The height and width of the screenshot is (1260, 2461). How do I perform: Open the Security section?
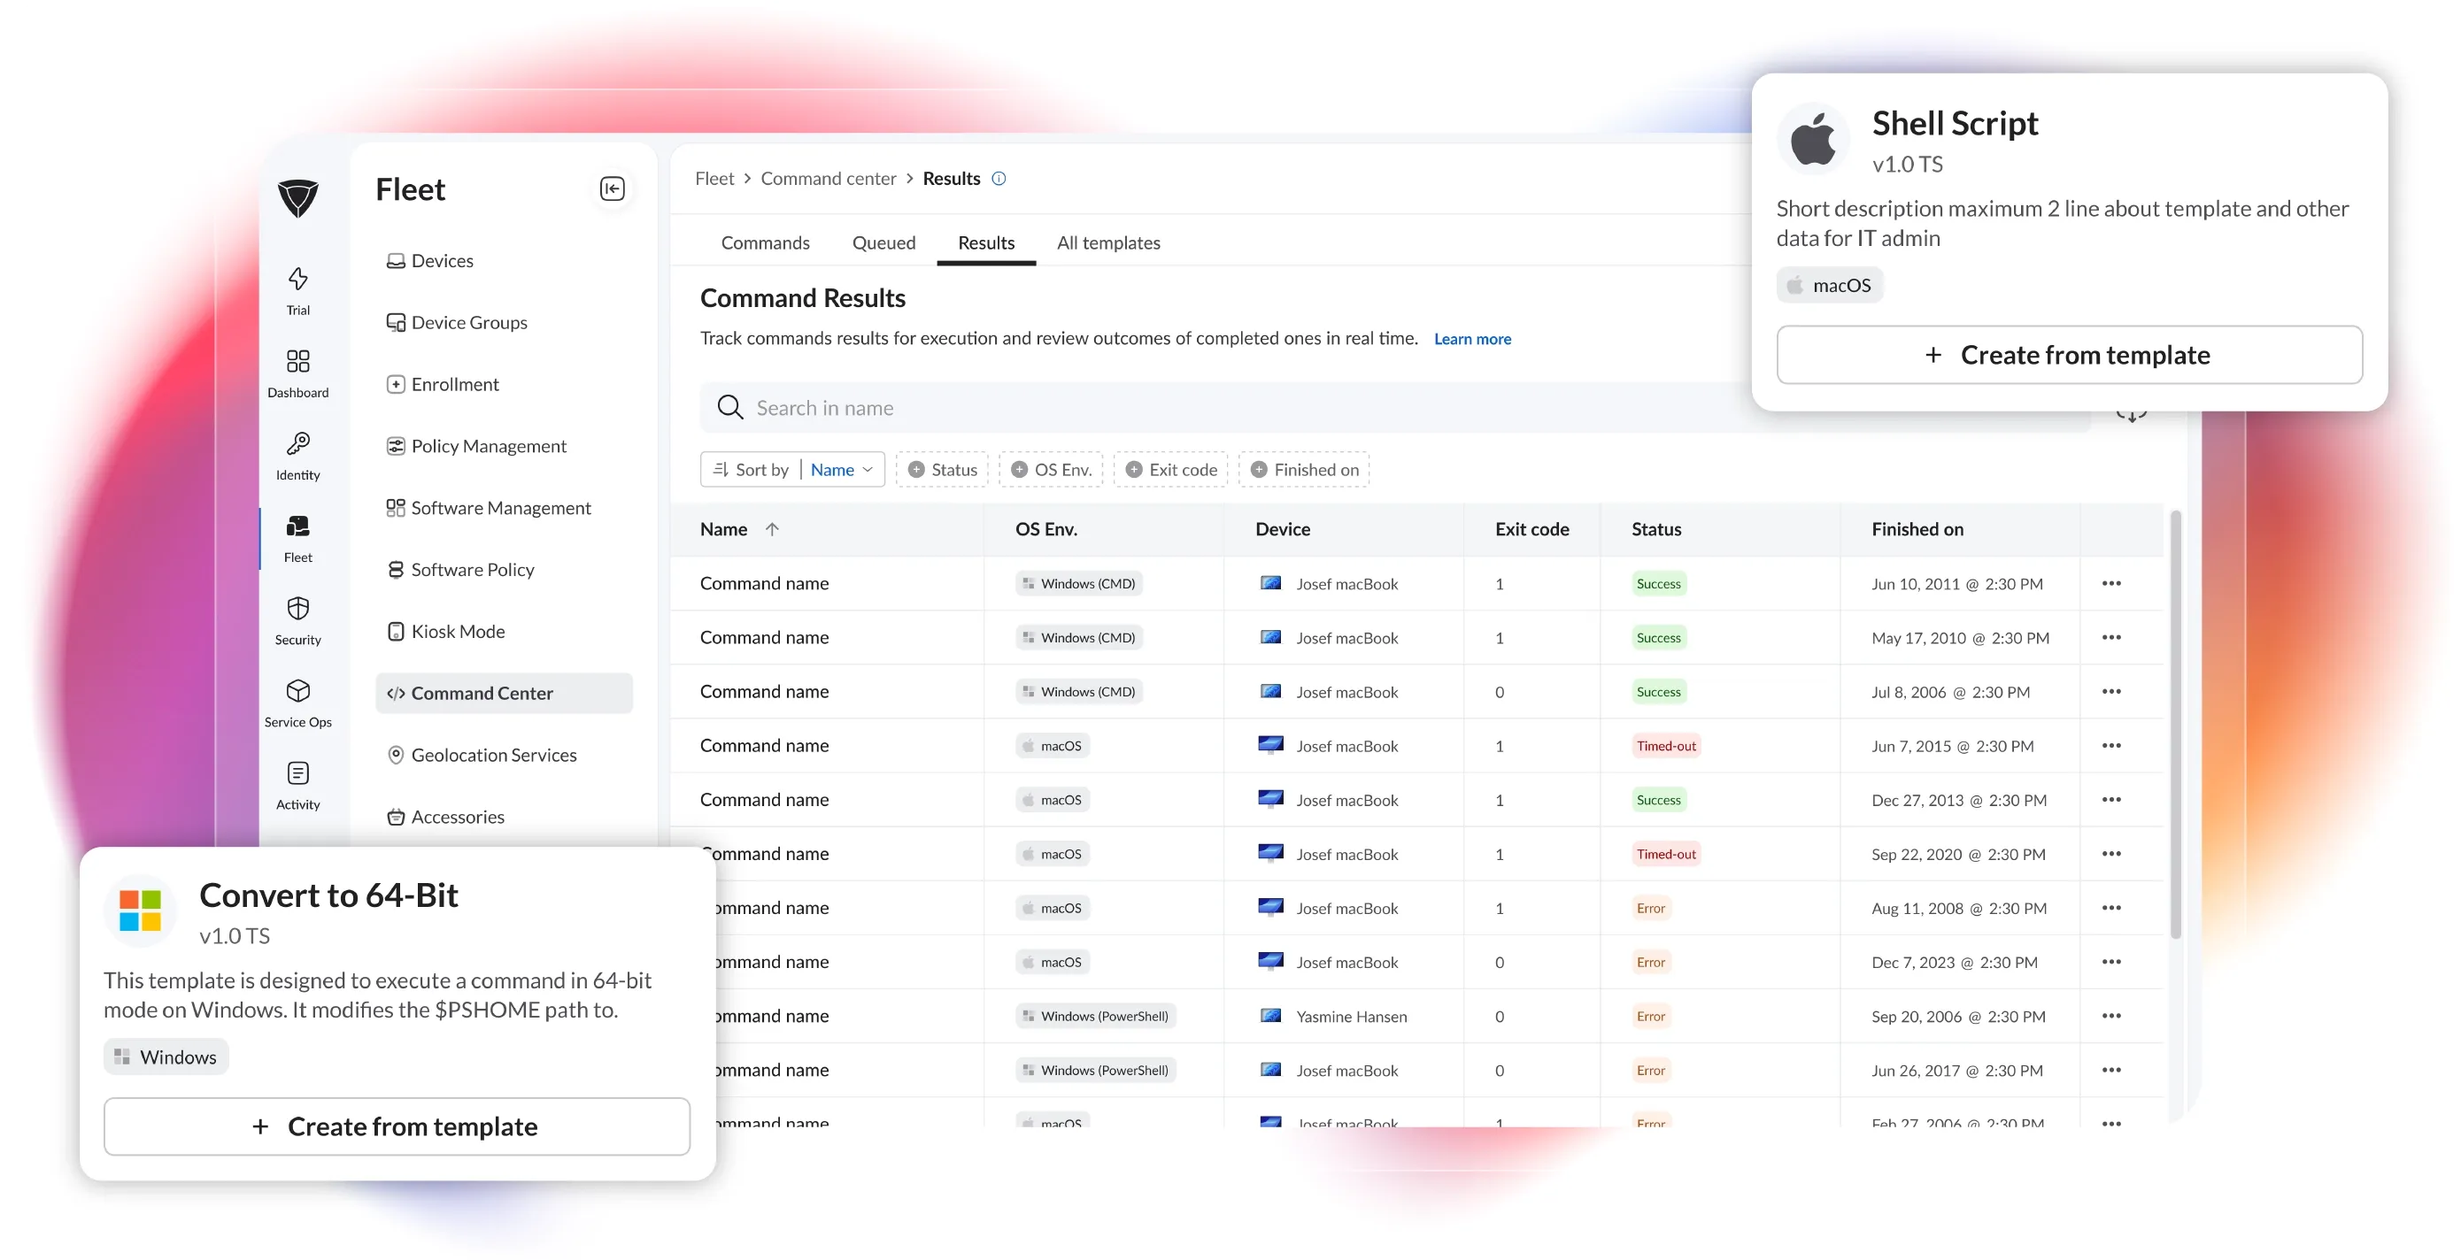click(298, 620)
